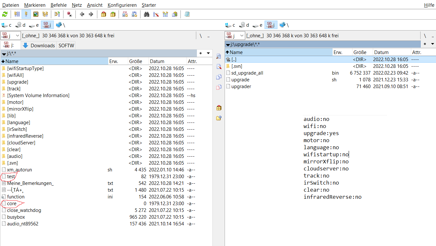436x246 pixels.
Task: Switch to the SOFTW tab
Action: pyautogui.click(x=66, y=45)
